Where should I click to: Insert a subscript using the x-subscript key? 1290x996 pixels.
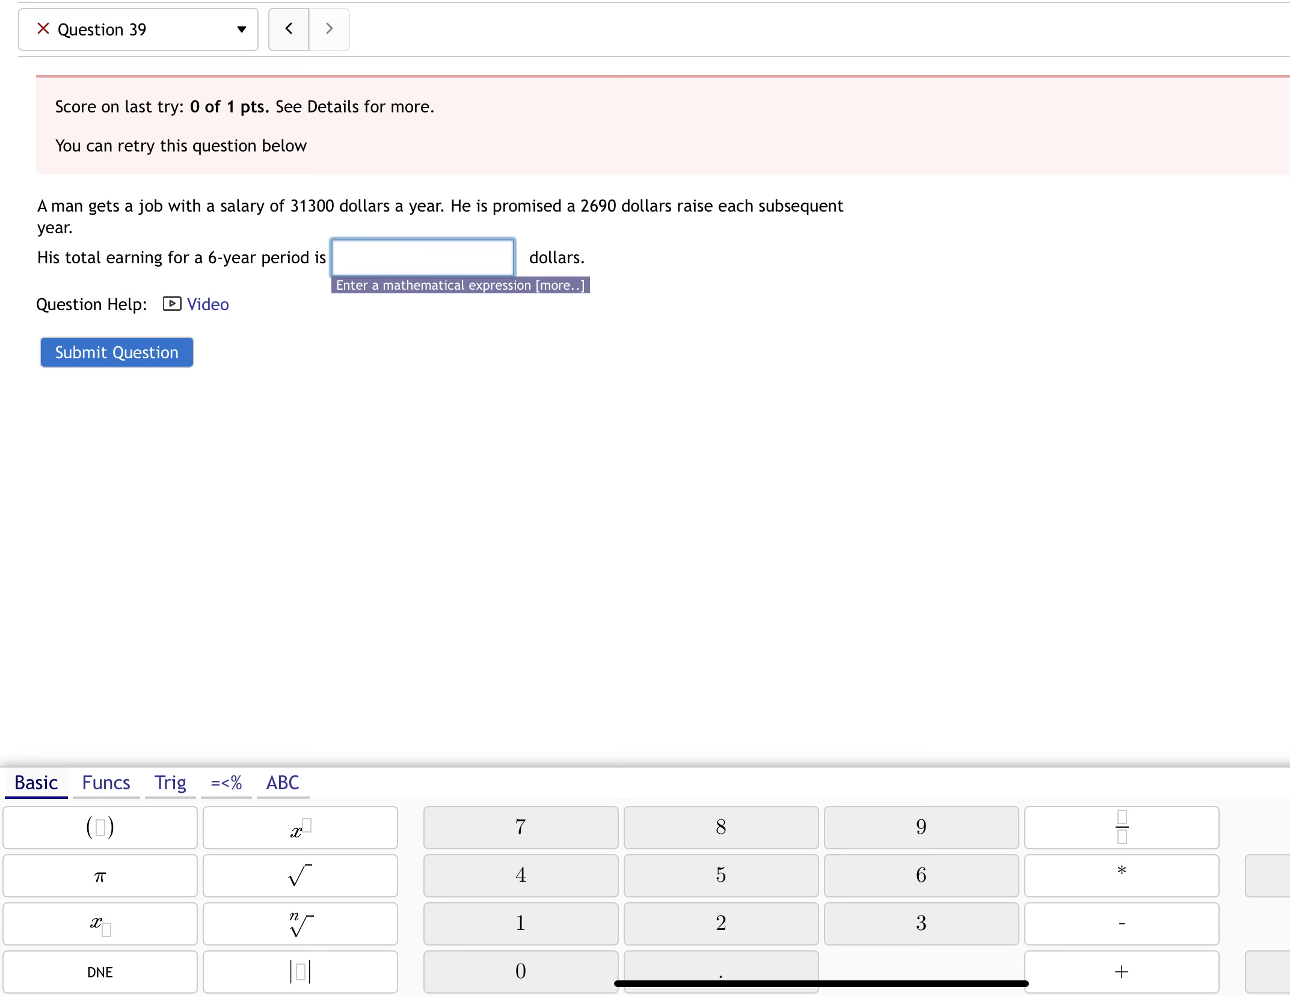click(x=99, y=924)
